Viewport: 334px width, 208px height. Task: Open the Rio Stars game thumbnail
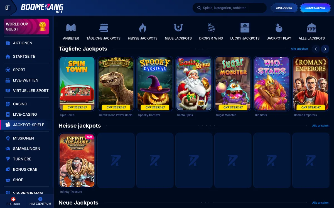tap(272, 84)
